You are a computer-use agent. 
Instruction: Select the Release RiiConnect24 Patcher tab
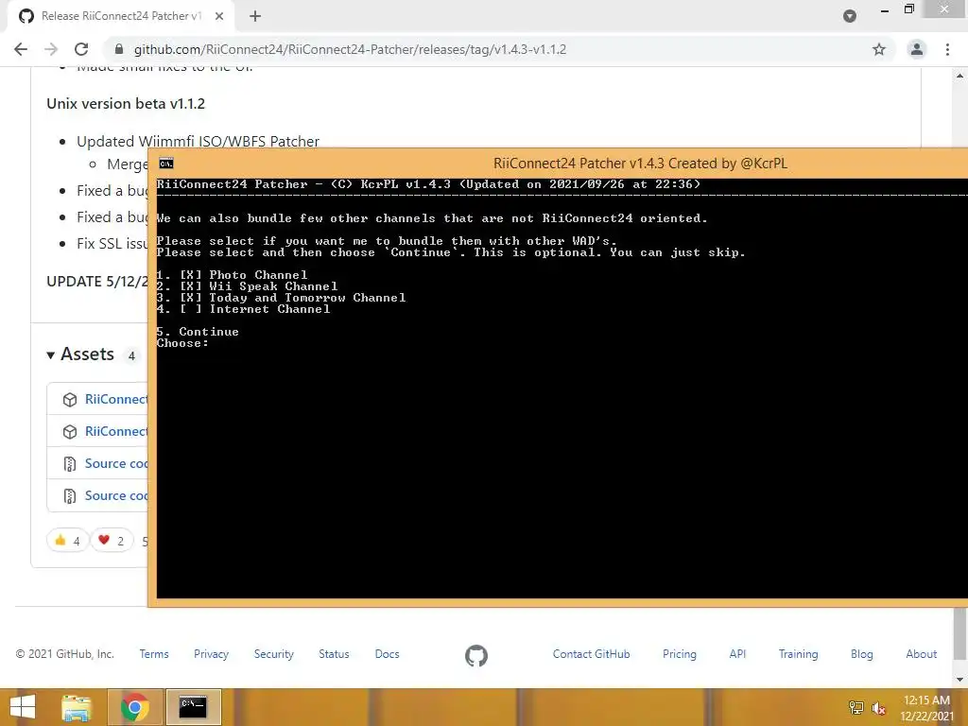click(x=120, y=16)
